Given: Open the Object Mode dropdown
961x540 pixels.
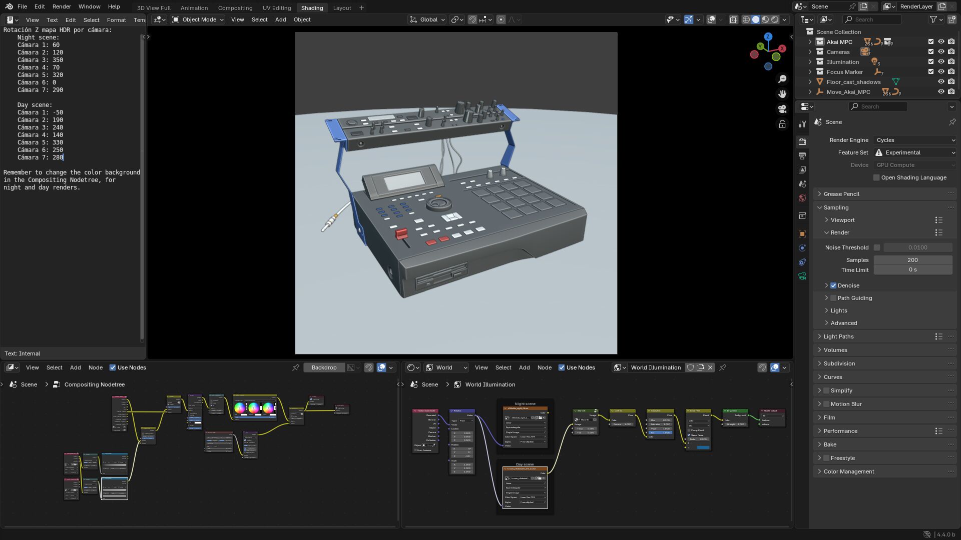Looking at the screenshot, I should point(198,19).
